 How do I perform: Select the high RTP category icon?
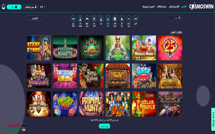(87, 19)
